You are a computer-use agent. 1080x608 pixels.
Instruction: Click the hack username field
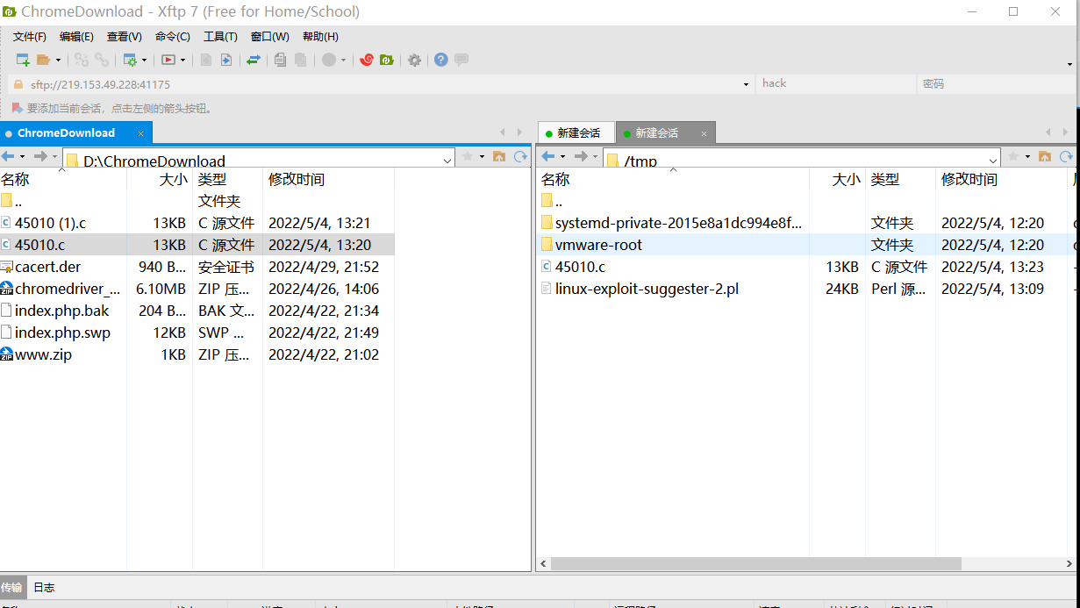(x=836, y=83)
